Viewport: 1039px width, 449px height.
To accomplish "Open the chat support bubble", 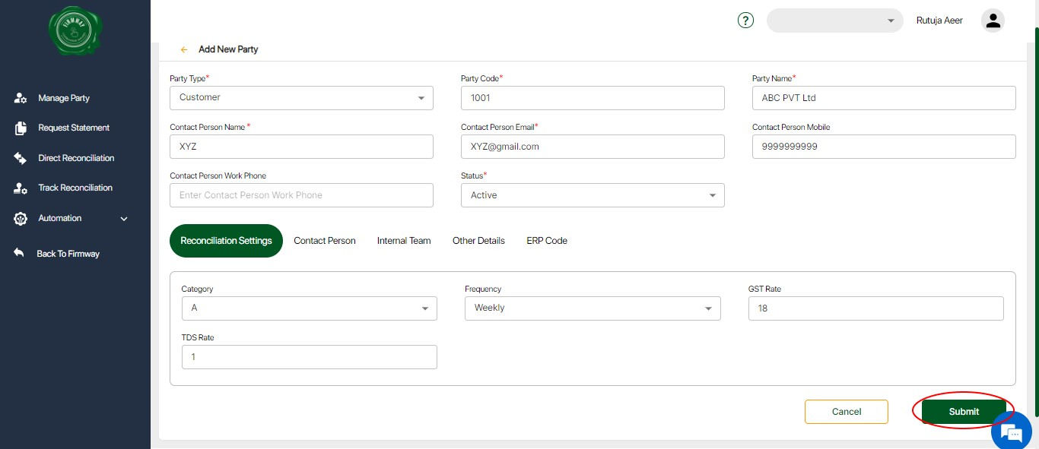I will (x=1011, y=432).
